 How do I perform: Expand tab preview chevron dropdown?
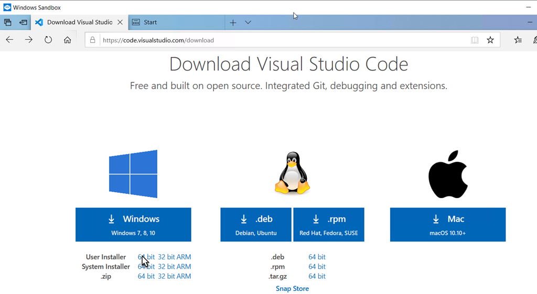pyautogui.click(x=248, y=23)
